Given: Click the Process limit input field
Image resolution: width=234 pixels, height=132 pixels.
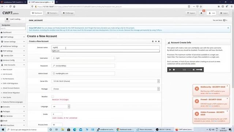Looking at the screenshot, I should point(57,125).
